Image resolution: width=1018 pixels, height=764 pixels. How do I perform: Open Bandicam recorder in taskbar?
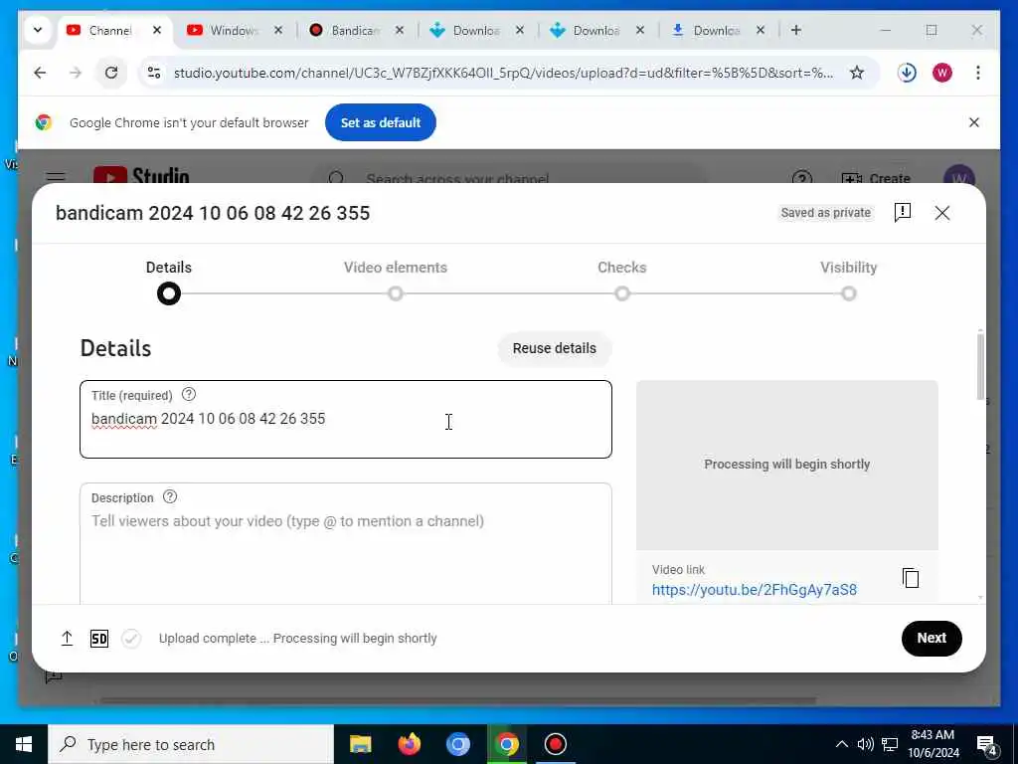pyautogui.click(x=555, y=744)
